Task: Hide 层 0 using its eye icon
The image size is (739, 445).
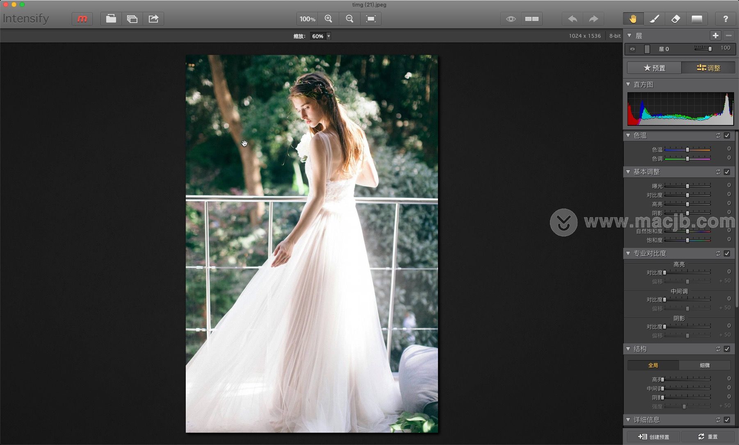Action: click(632, 49)
